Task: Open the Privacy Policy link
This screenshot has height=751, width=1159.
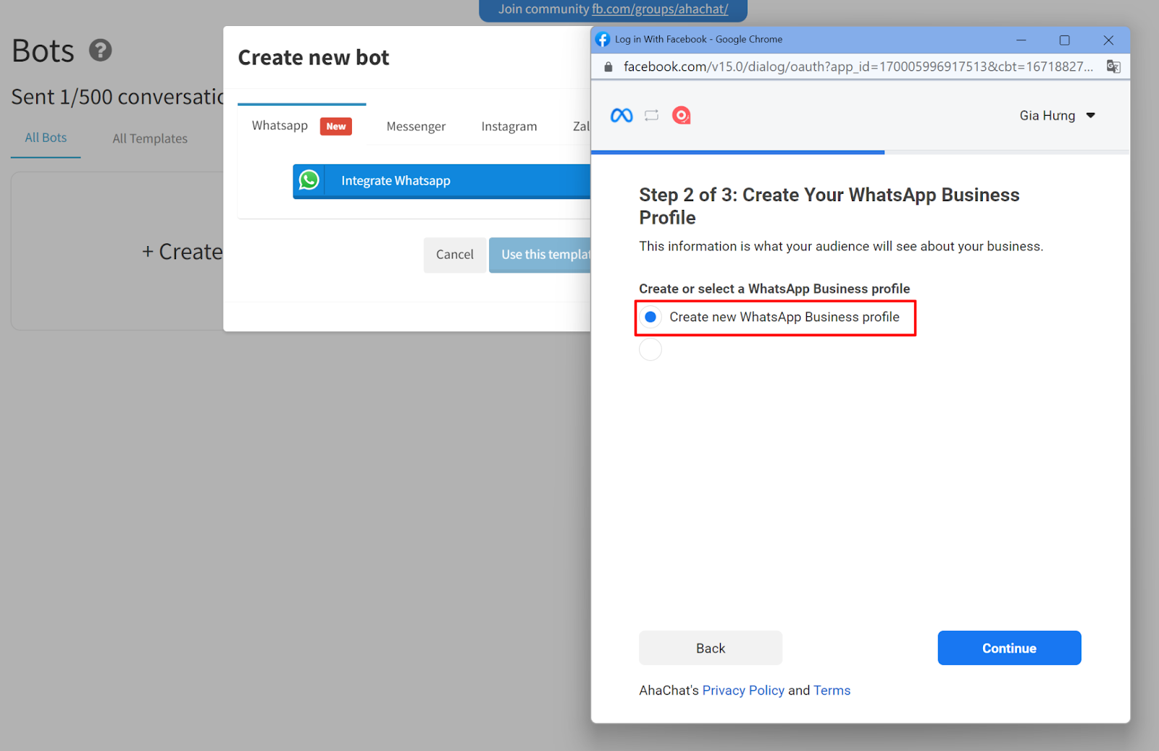Action: pos(743,690)
